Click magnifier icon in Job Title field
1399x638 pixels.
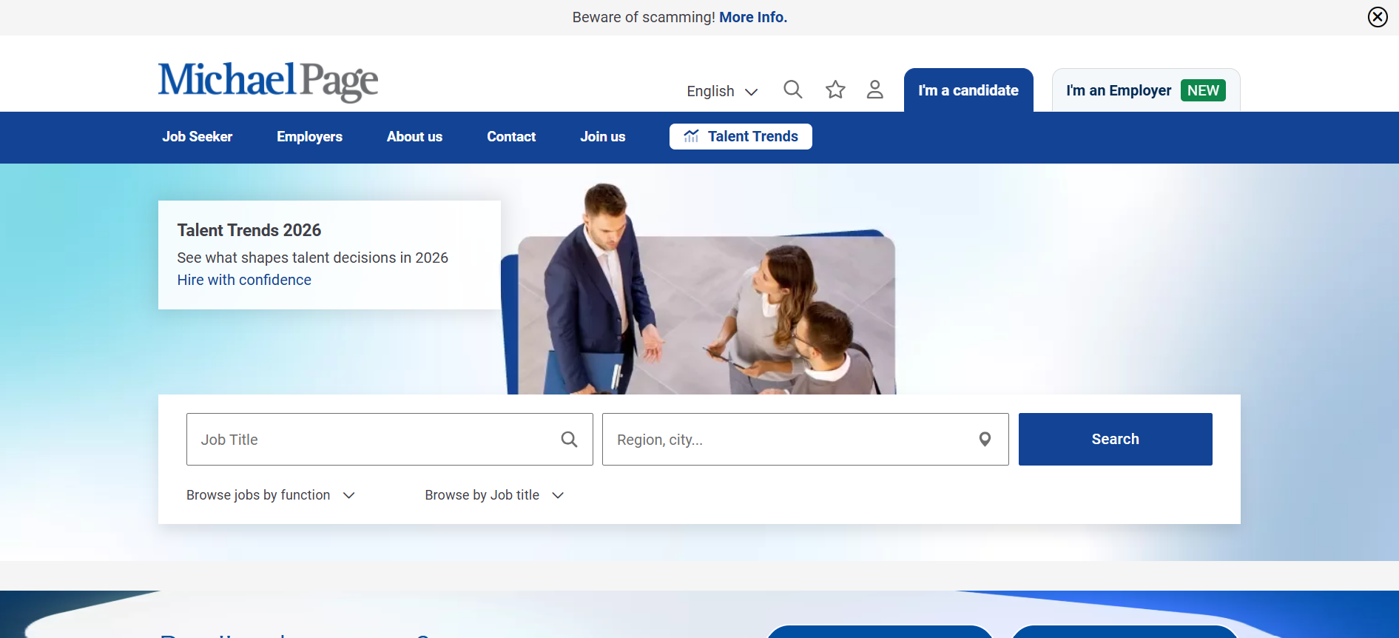[569, 439]
